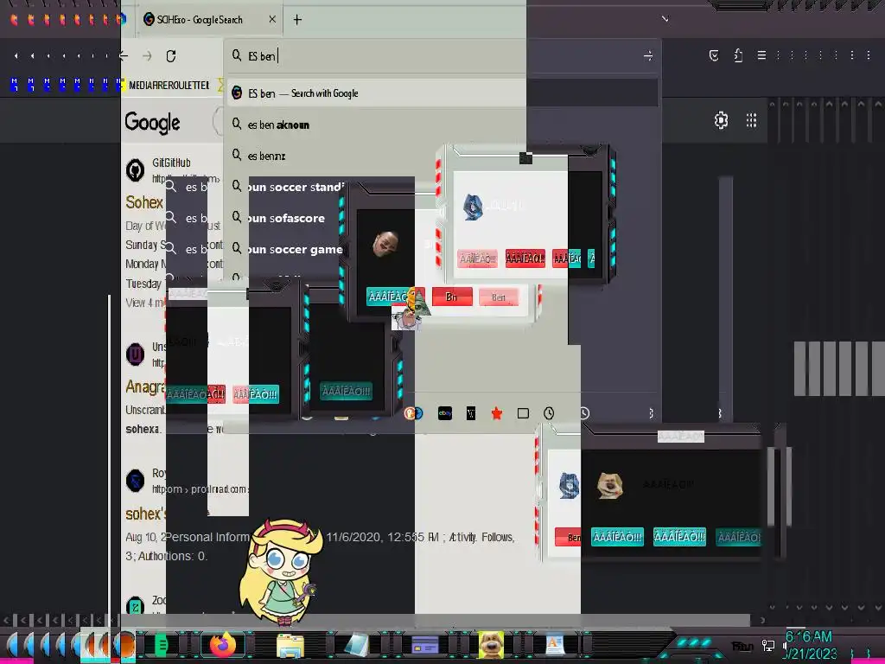Click the red Ben button beside the teal buttons
Viewport: 885px width, 664px height.
pos(569,537)
